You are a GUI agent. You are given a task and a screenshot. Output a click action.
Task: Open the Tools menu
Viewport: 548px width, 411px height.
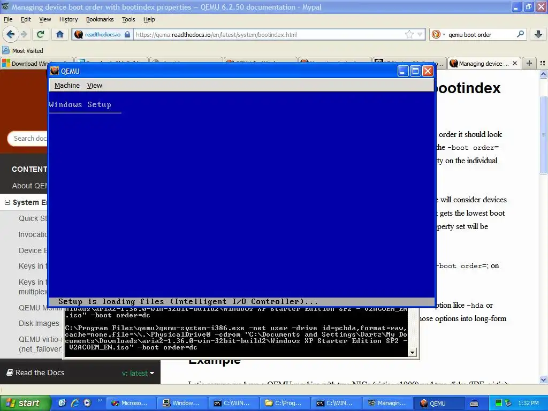[x=128, y=19]
